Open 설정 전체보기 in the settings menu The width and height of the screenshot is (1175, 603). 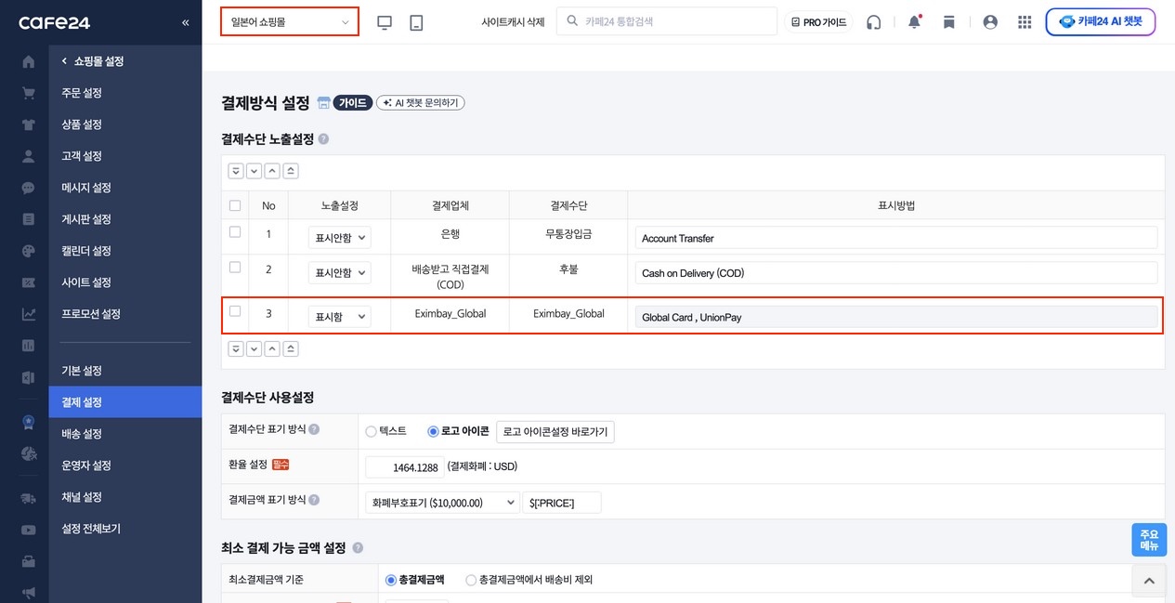[x=91, y=529]
